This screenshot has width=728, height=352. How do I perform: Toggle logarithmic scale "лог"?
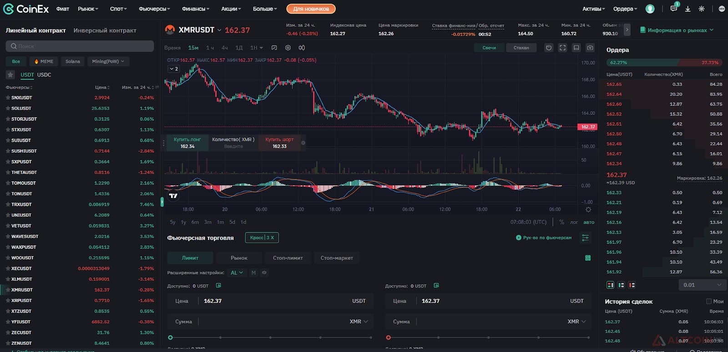coord(574,222)
